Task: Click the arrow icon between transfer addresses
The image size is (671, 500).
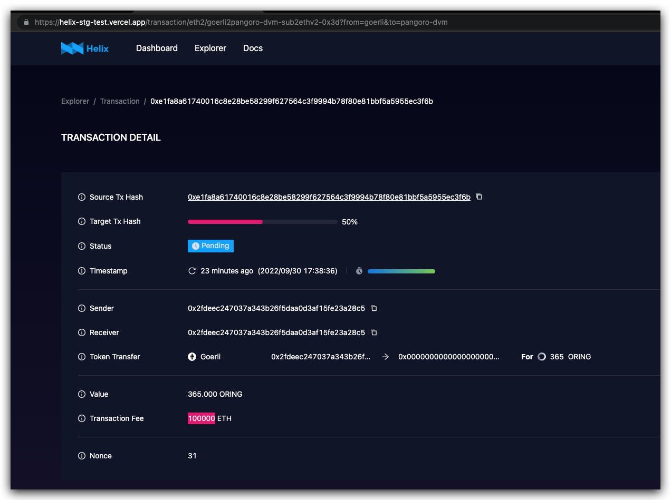Action: (386, 356)
